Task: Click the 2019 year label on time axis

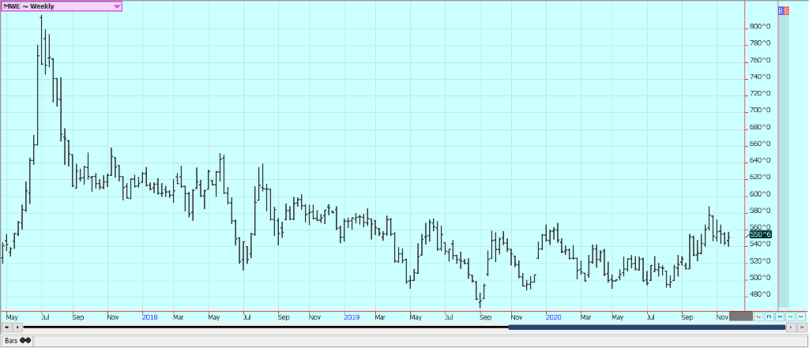Action: click(x=352, y=317)
